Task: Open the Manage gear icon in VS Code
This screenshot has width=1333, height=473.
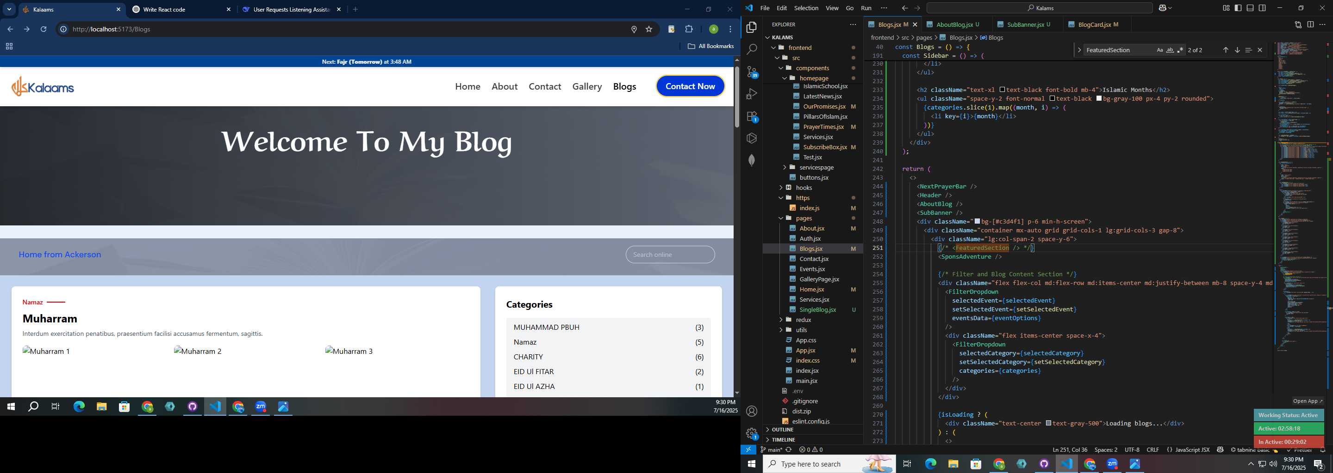Action: tap(752, 433)
